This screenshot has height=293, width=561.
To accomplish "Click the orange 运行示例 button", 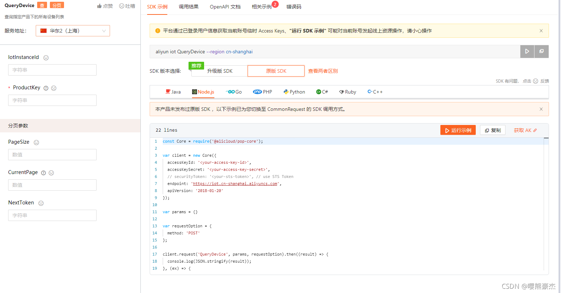I will coord(458,130).
